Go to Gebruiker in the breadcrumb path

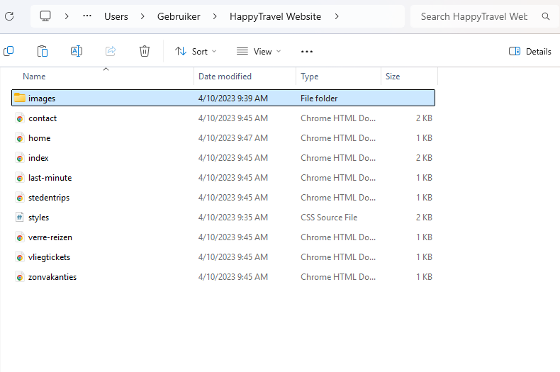tap(178, 16)
